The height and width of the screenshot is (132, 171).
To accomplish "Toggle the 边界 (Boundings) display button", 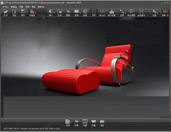I will click(x=94, y=12).
